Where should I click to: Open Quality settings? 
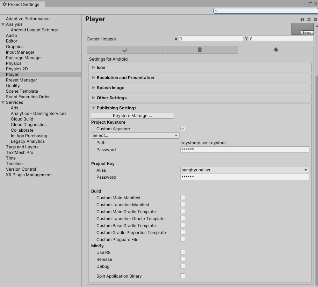[13, 86]
